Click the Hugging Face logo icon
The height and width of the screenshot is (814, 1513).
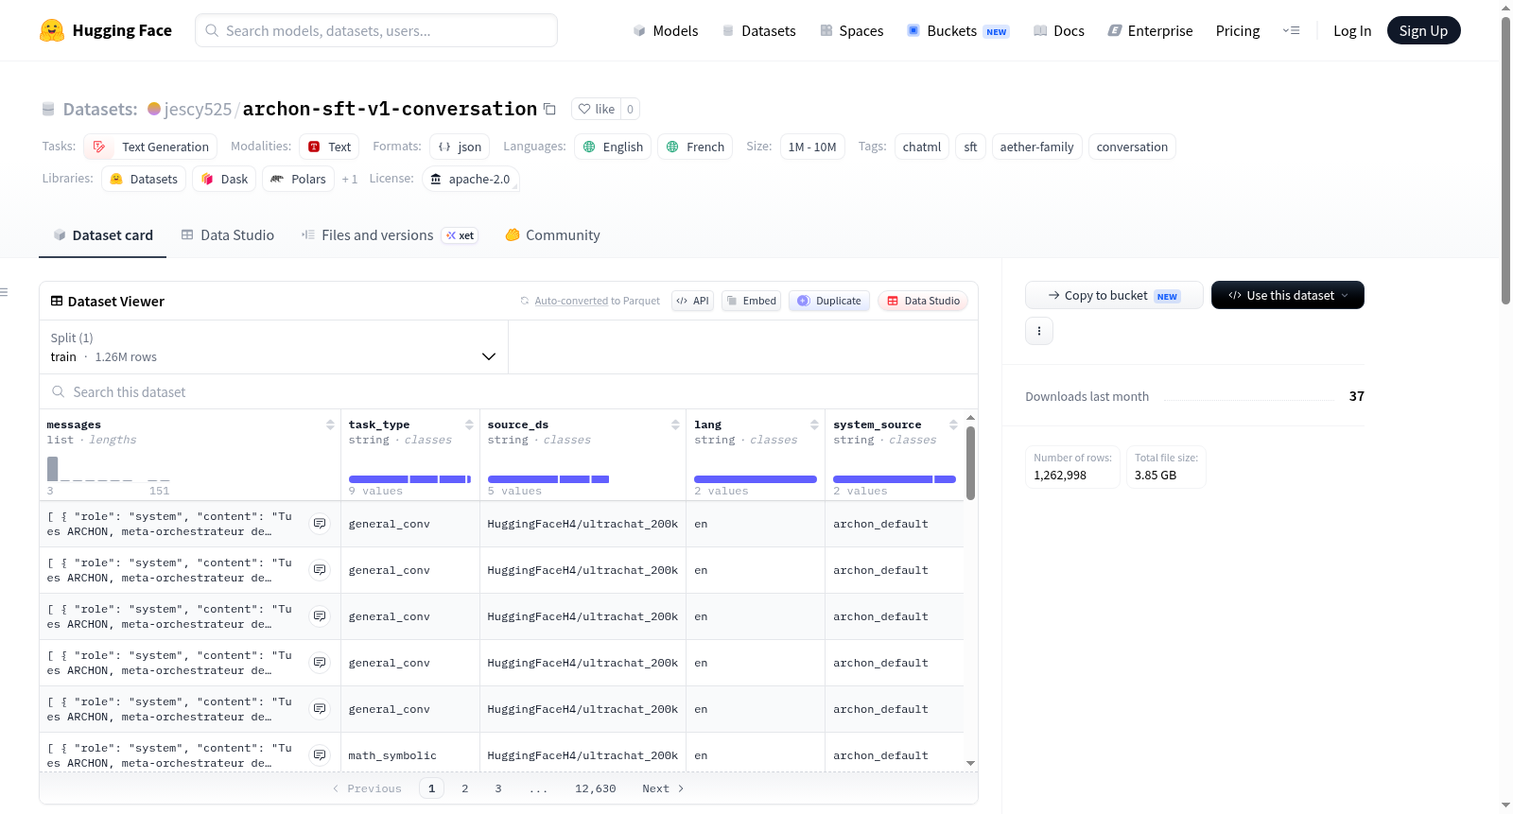click(x=52, y=30)
